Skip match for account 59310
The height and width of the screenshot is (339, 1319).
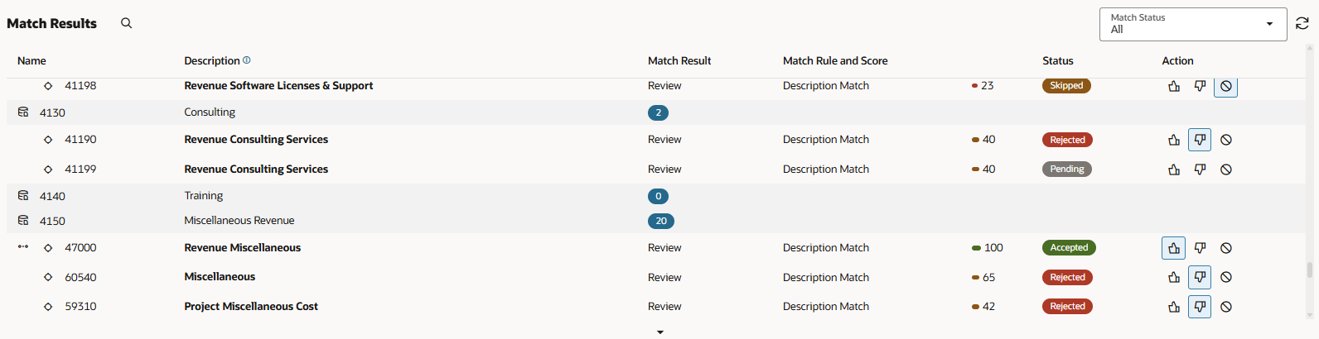pyautogui.click(x=1226, y=307)
